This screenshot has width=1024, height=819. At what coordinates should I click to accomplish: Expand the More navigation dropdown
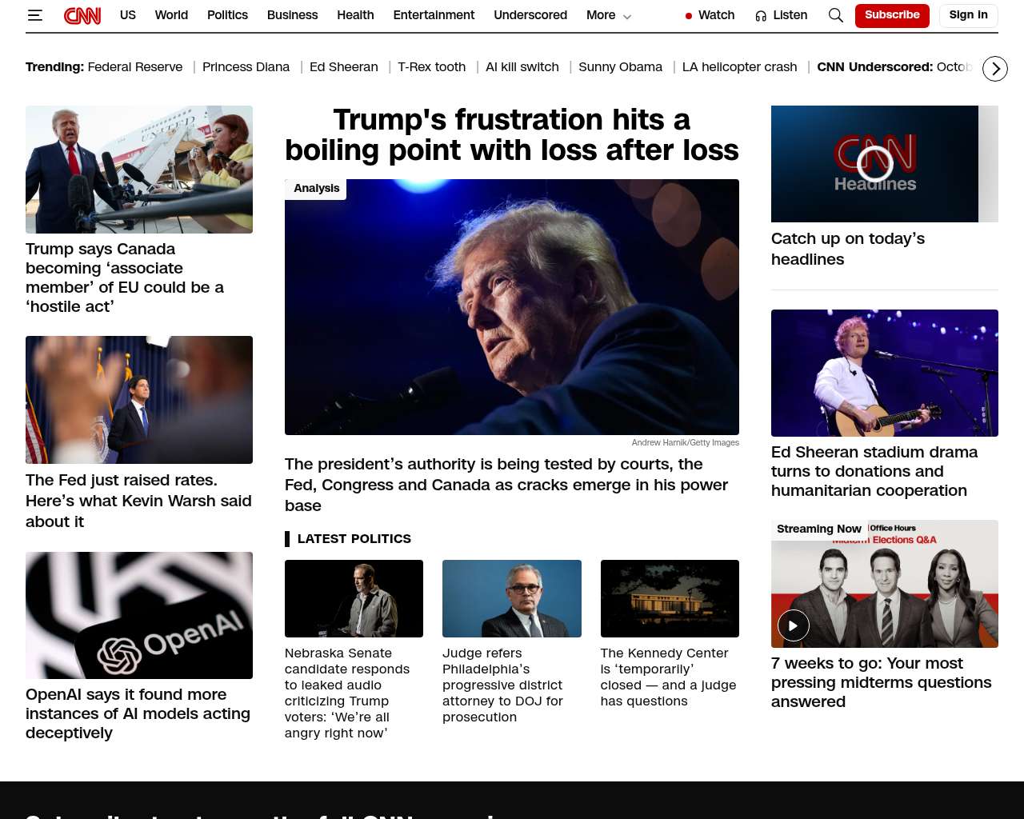pos(609,15)
